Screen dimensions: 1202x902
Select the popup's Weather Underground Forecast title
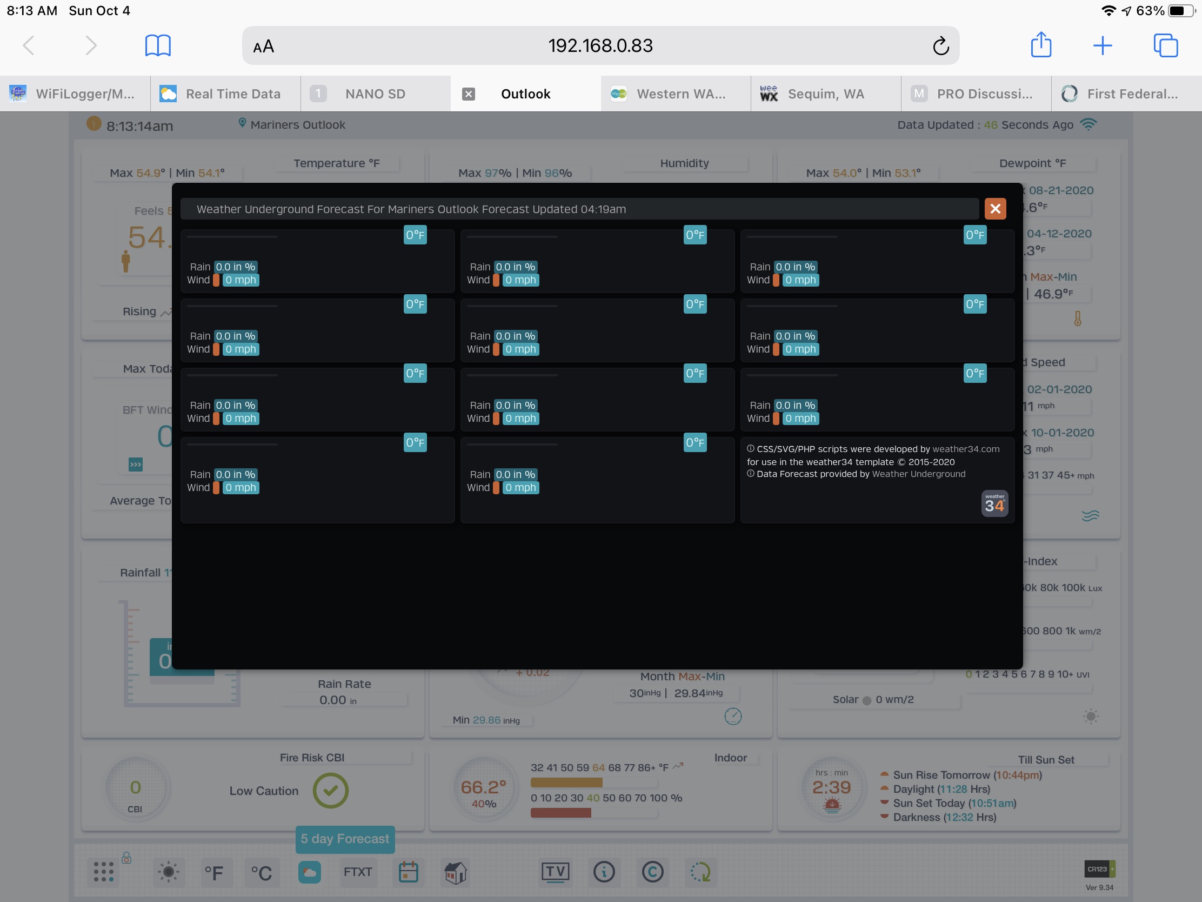pos(411,209)
